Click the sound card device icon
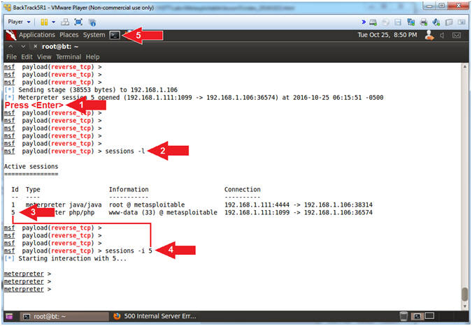The height and width of the screenshot is (326, 472). tap(436, 22)
